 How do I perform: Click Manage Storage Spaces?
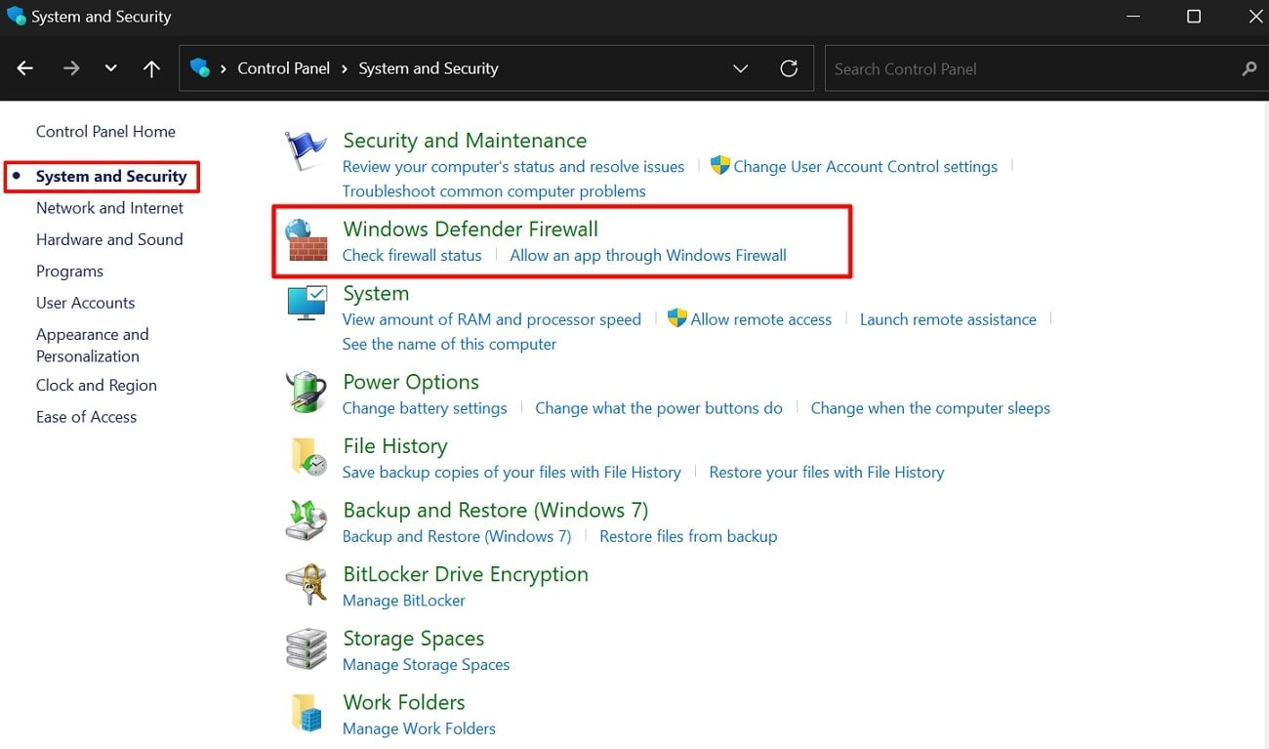[427, 665]
